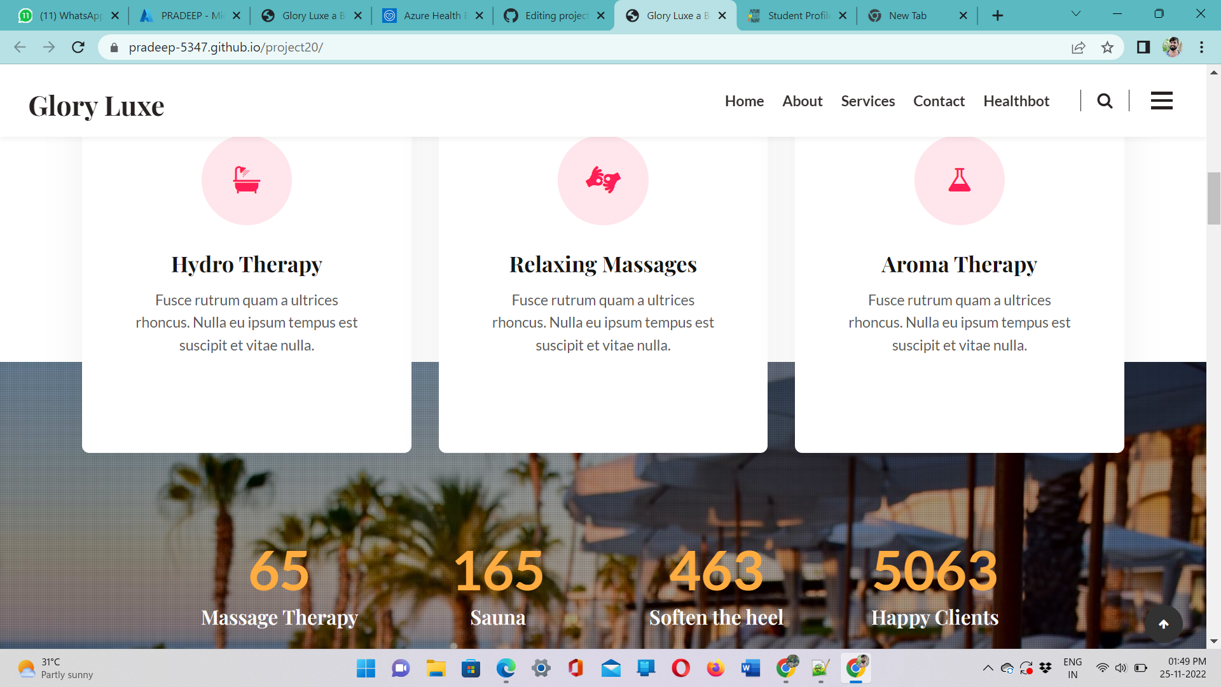The width and height of the screenshot is (1221, 687).
Task: Open the site search magnifier icon
Action: [1105, 101]
